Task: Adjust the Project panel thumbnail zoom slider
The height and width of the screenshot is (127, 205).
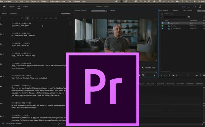Action: click(x=177, y=75)
